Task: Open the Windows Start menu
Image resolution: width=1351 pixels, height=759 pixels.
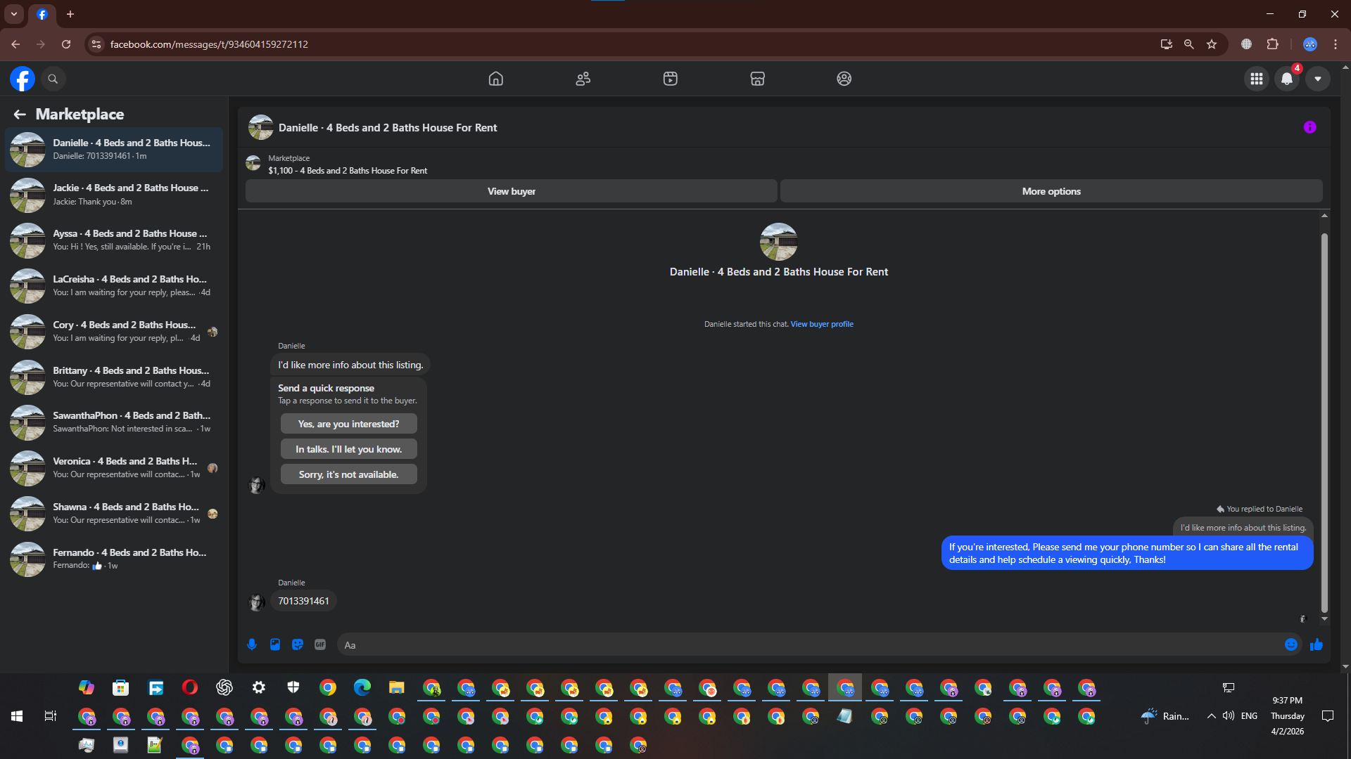Action: 17,716
